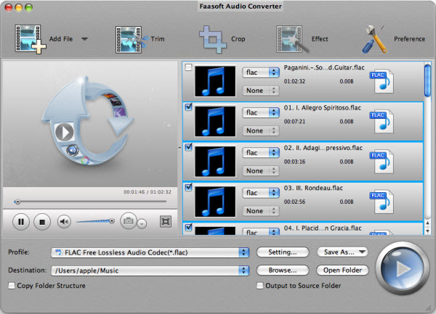
Task: Start conversion with the big blue play button
Action: [x=402, y=268]
